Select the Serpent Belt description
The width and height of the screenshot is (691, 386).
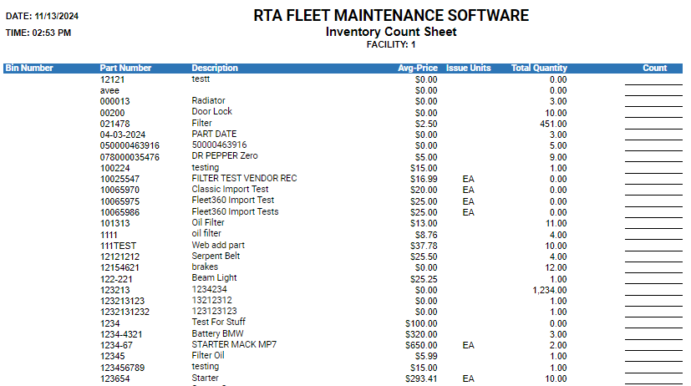click(x=216, y=256)
